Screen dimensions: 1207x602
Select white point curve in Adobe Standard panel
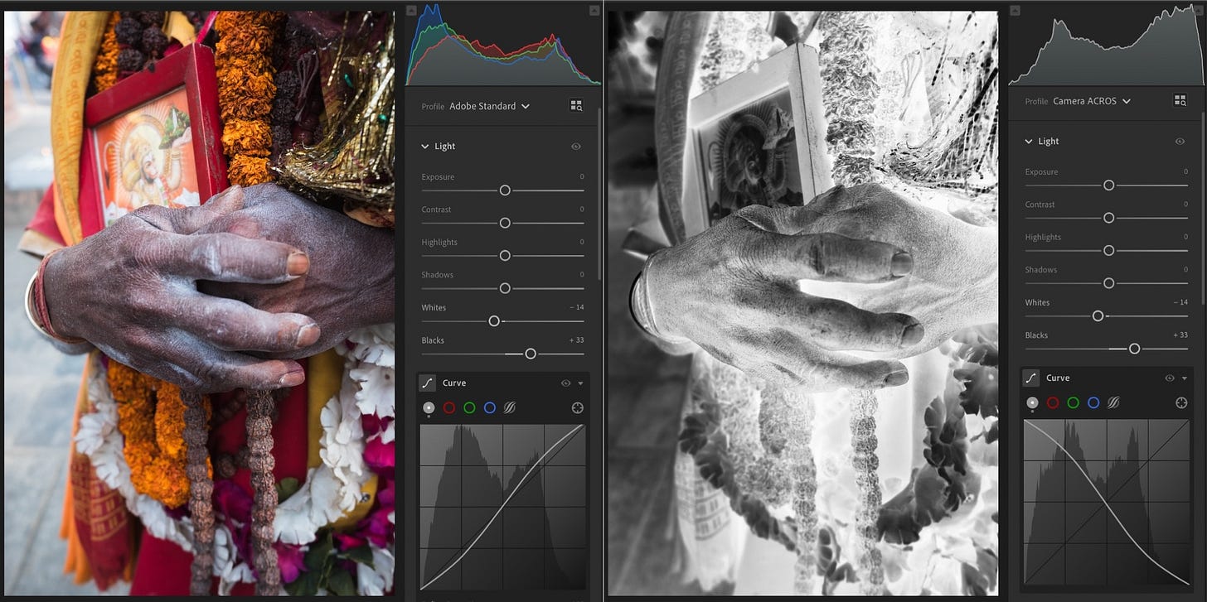point(429,407)
